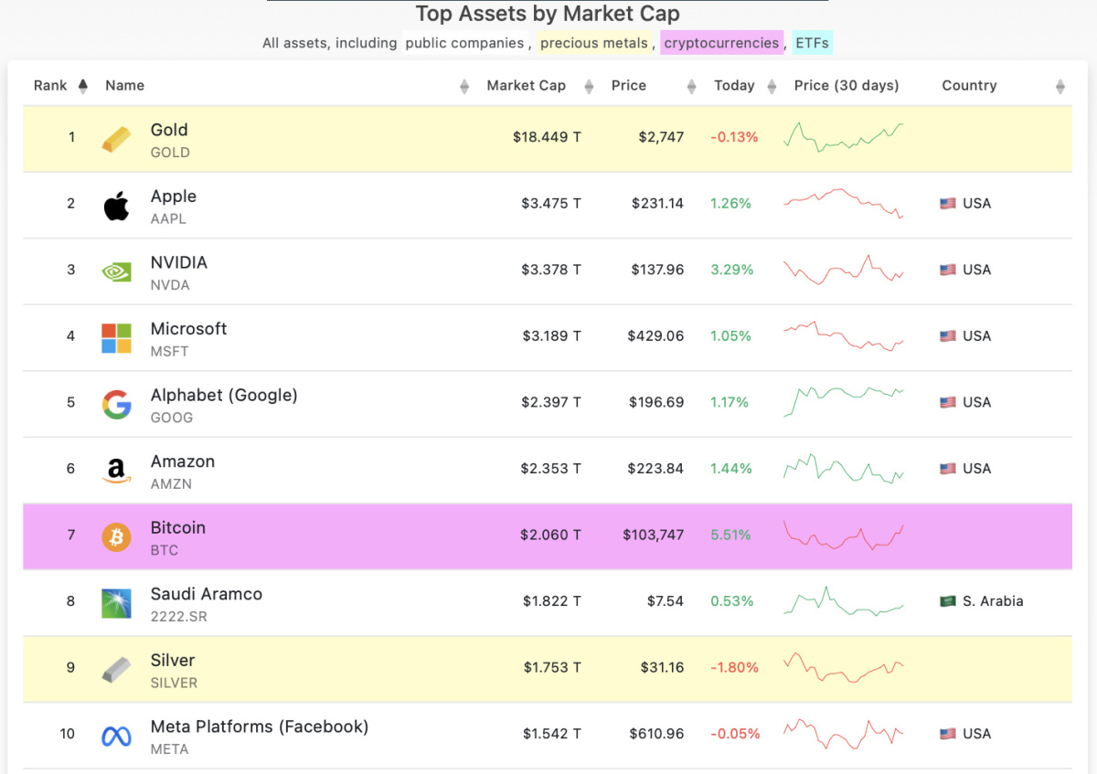Open the public companies filter link

click(x=465, y=43)
